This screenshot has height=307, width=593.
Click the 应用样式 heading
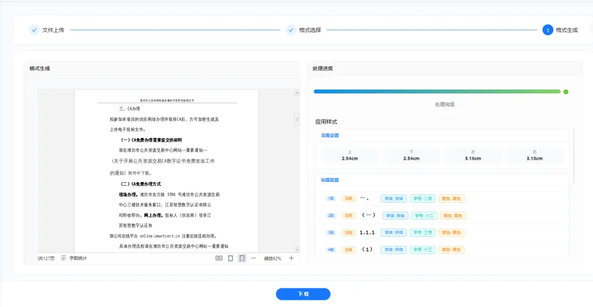point(326,122)
